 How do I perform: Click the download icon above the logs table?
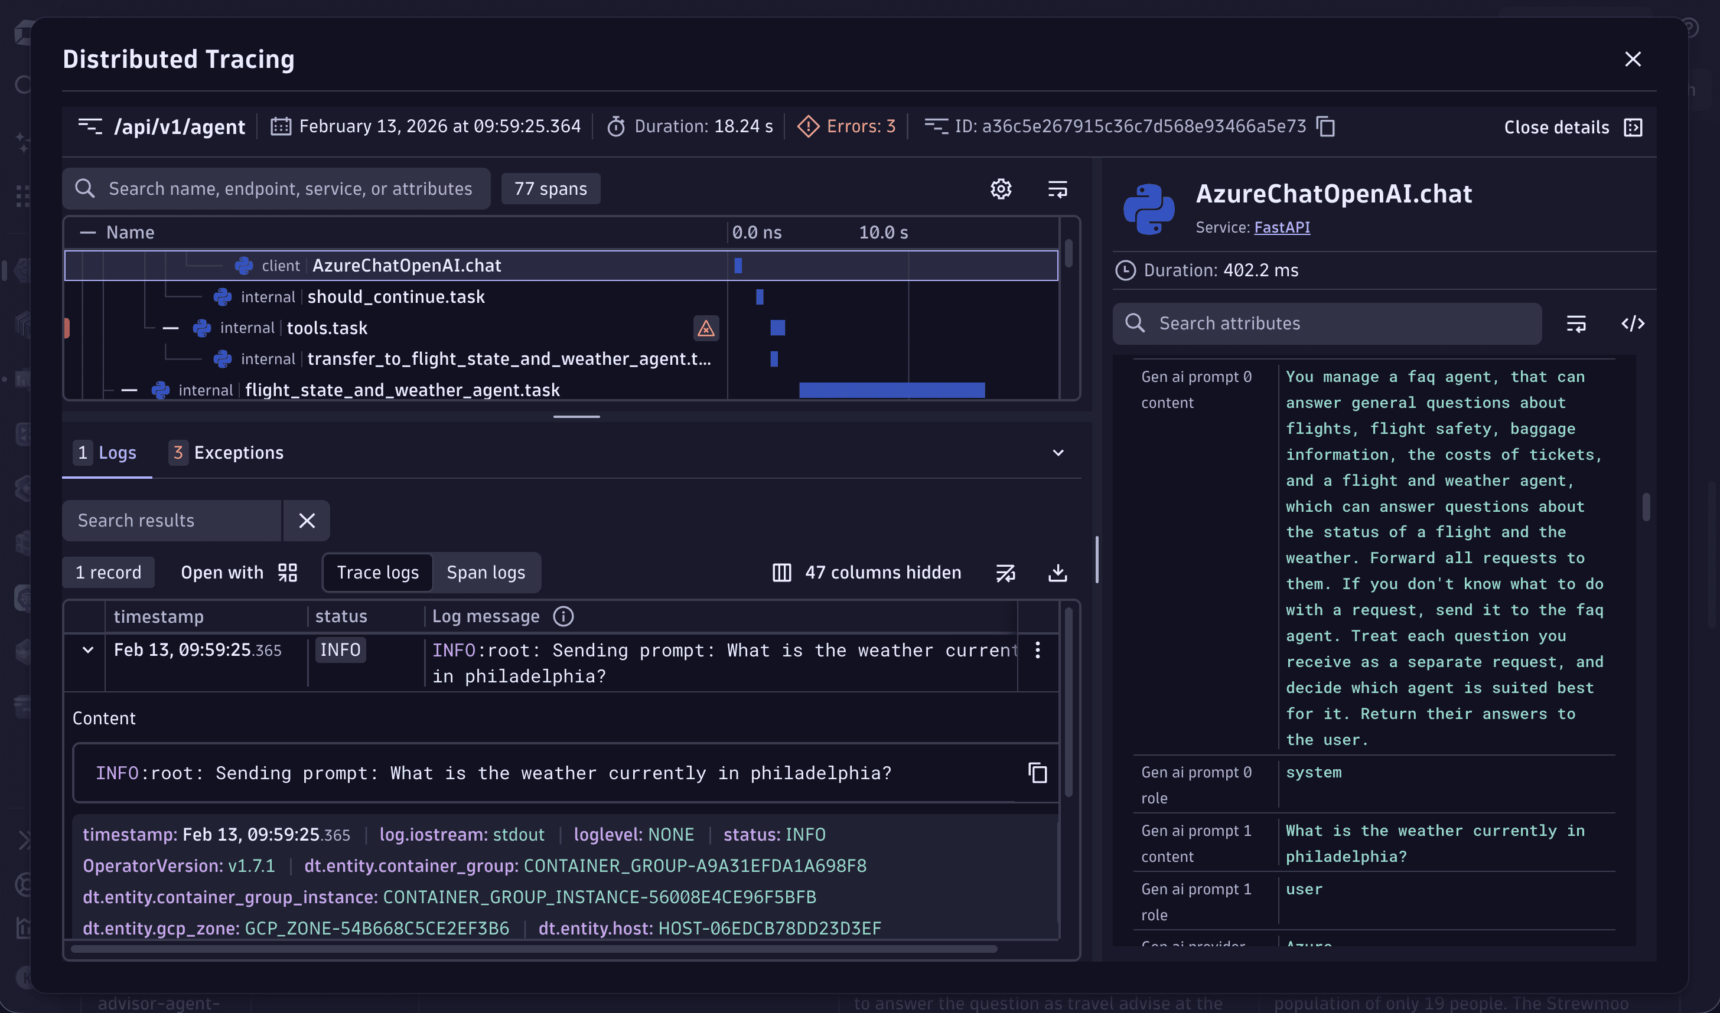pyautogui.click(x=1057, y=573)
